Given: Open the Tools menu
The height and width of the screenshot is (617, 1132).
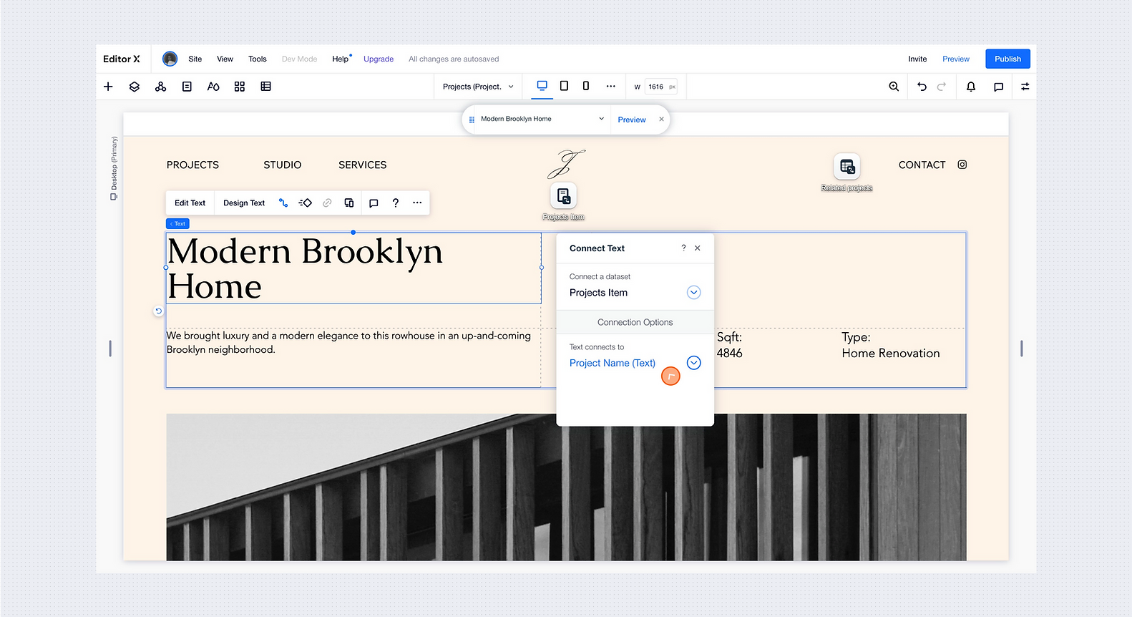Looking at the screenshot, I should coord(258,59).
